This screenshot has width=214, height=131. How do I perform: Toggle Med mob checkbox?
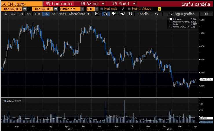click(x=102, y=9)
